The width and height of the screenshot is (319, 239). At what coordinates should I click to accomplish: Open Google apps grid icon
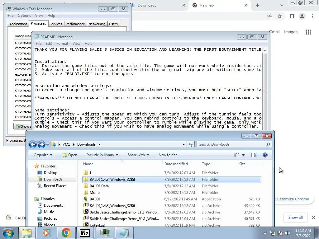click(x=308, y=32)
